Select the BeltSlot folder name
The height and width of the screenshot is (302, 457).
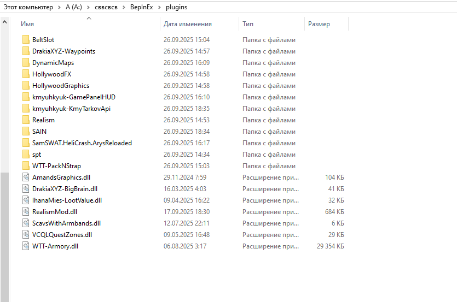(x=43, y=40)
